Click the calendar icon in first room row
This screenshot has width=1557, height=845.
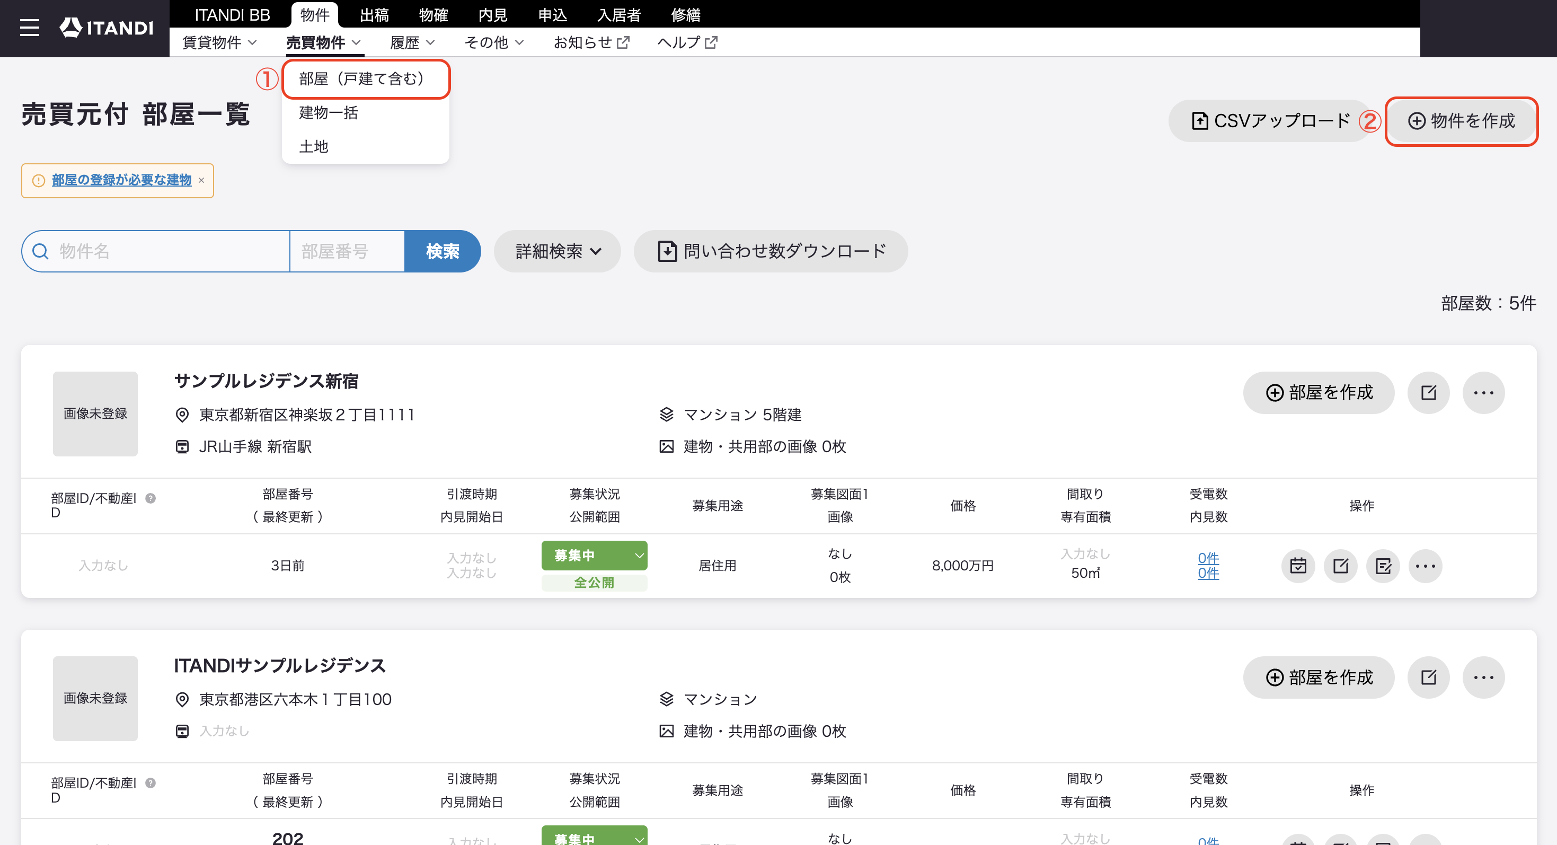[1298, 566]
